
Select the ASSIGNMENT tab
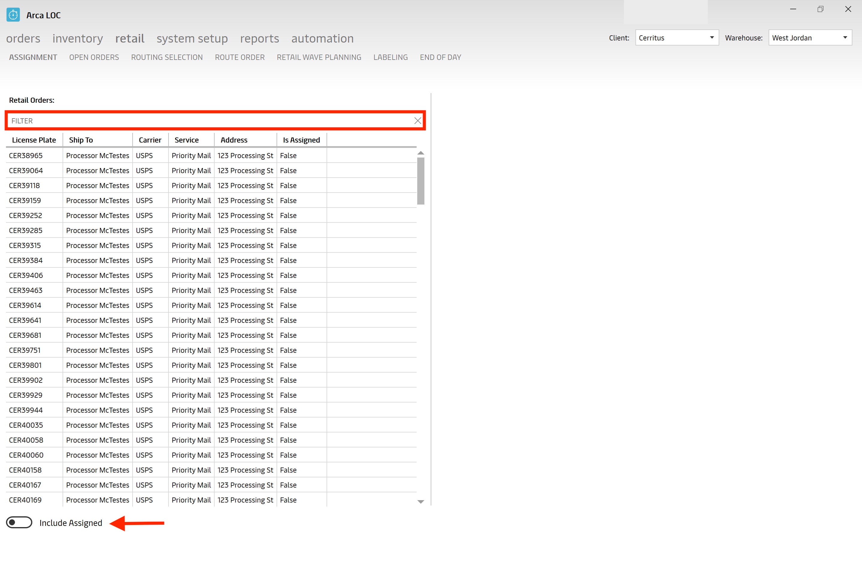pos(33,57)
